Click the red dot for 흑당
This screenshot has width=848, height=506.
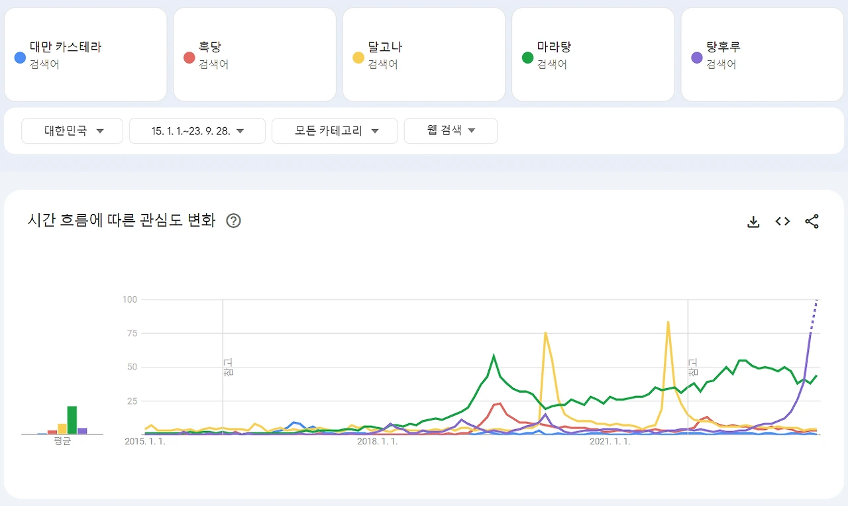189,57
